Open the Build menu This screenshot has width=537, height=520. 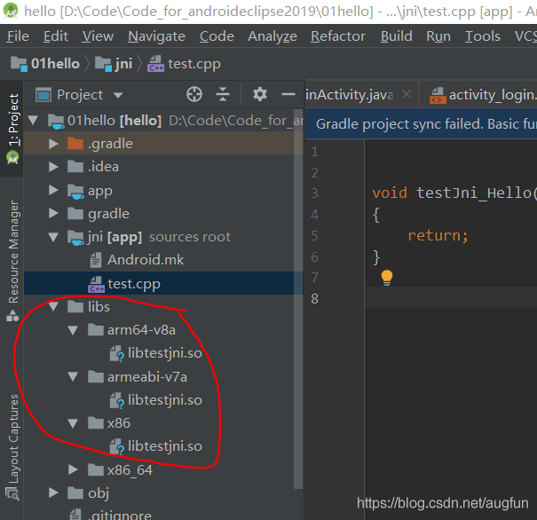(x=396, y=36)
